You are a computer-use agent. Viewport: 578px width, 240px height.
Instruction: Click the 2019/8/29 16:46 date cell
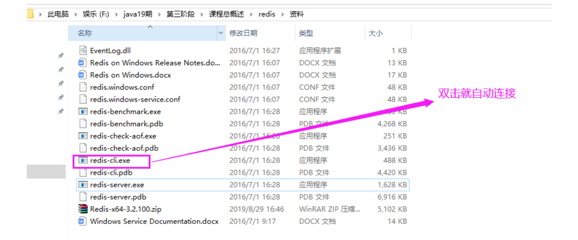tap(256, 209)
